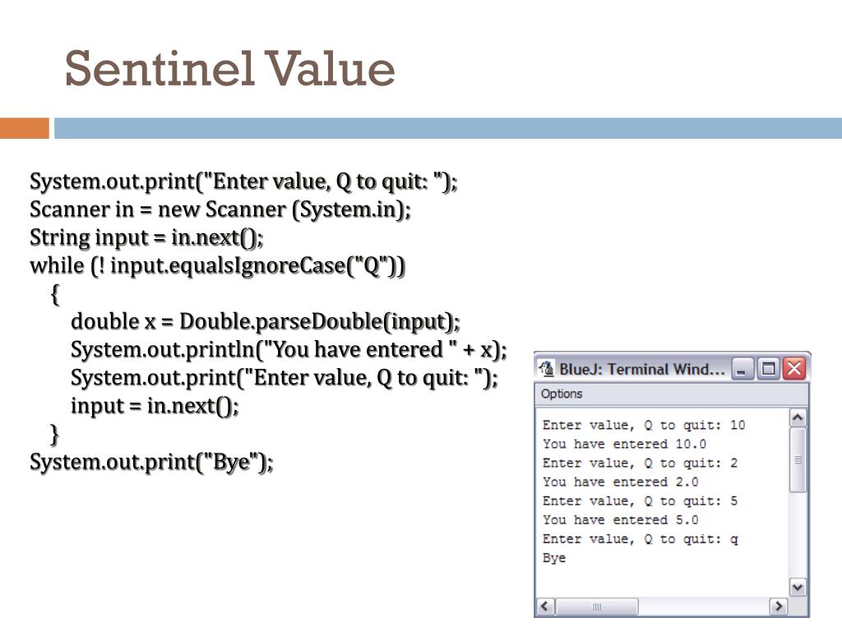This screenshot has height=631, width=842.
Task: Close the BlueJ Terminal Window
Action: (794, 369)
